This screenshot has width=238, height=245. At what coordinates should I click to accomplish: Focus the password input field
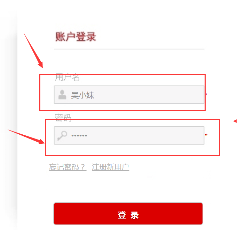pos(129,135)
